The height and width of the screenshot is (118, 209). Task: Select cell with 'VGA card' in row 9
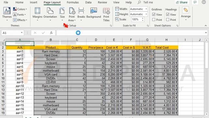click(x=51, y=74)
